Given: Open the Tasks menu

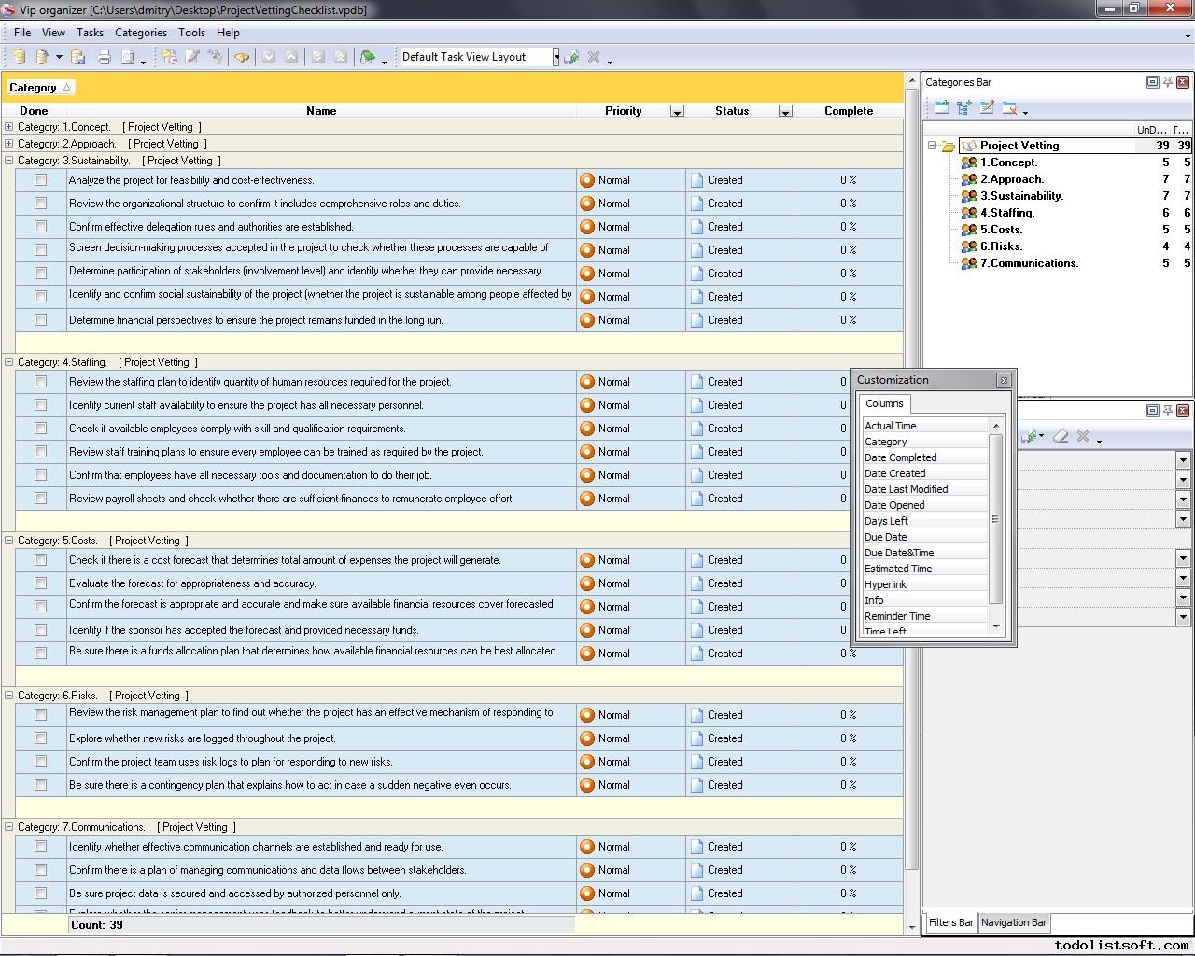Looking at the screenshot, I should tap(90, 32).
